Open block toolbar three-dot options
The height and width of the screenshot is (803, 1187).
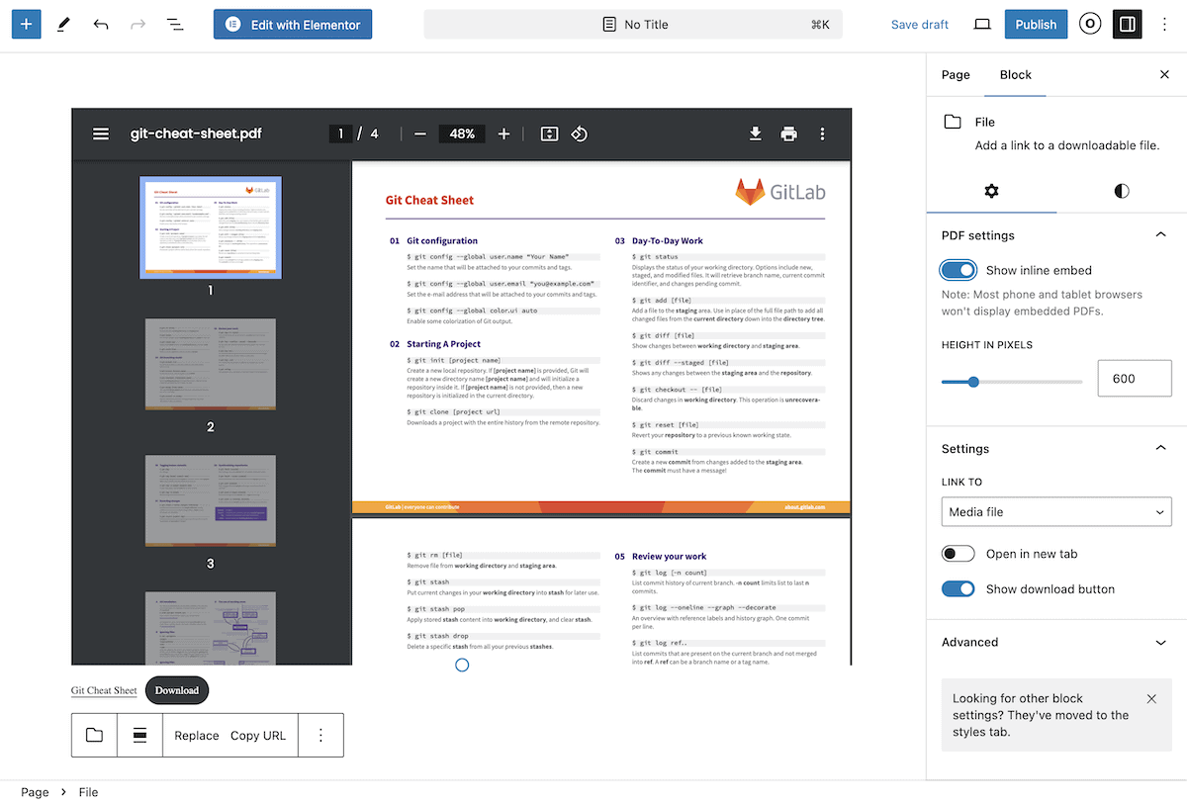[320, 735]
